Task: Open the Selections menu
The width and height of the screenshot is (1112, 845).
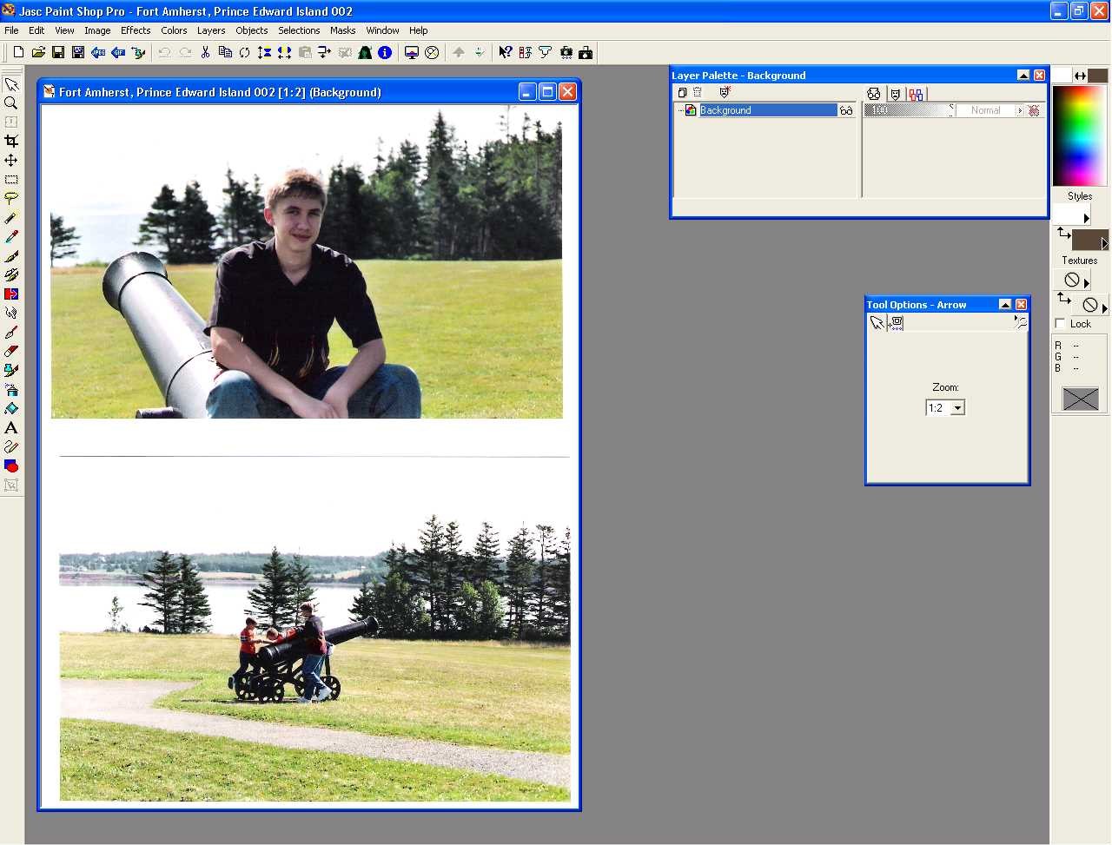Action: coord(299,30)
